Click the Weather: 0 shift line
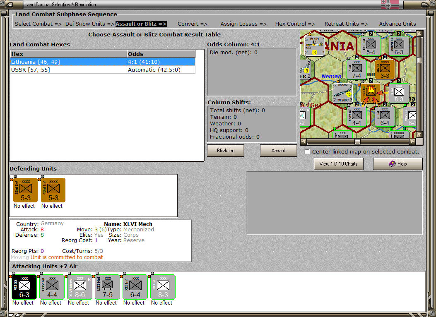Viewport: 436px width, 317px height. (x=225, y=124)
